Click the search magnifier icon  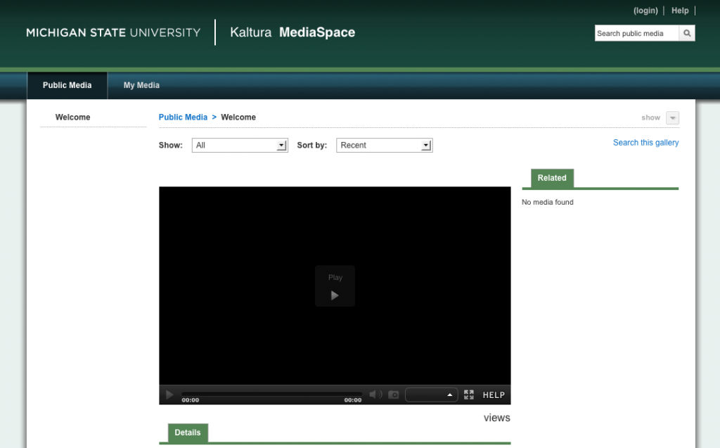[x=686, y=32]
